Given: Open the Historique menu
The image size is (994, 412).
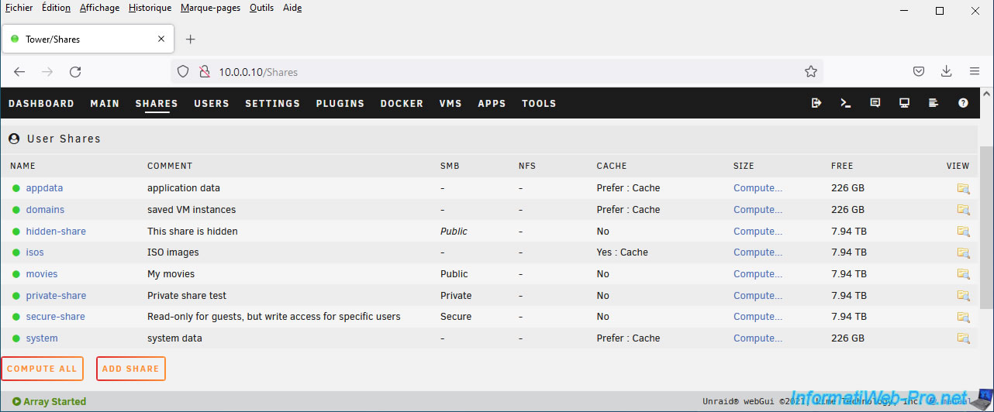Looking at the screenshot, I should coord(150,8).
